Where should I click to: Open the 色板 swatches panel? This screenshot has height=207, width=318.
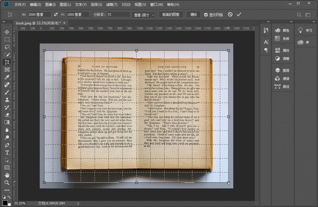[x=282, y=38]
